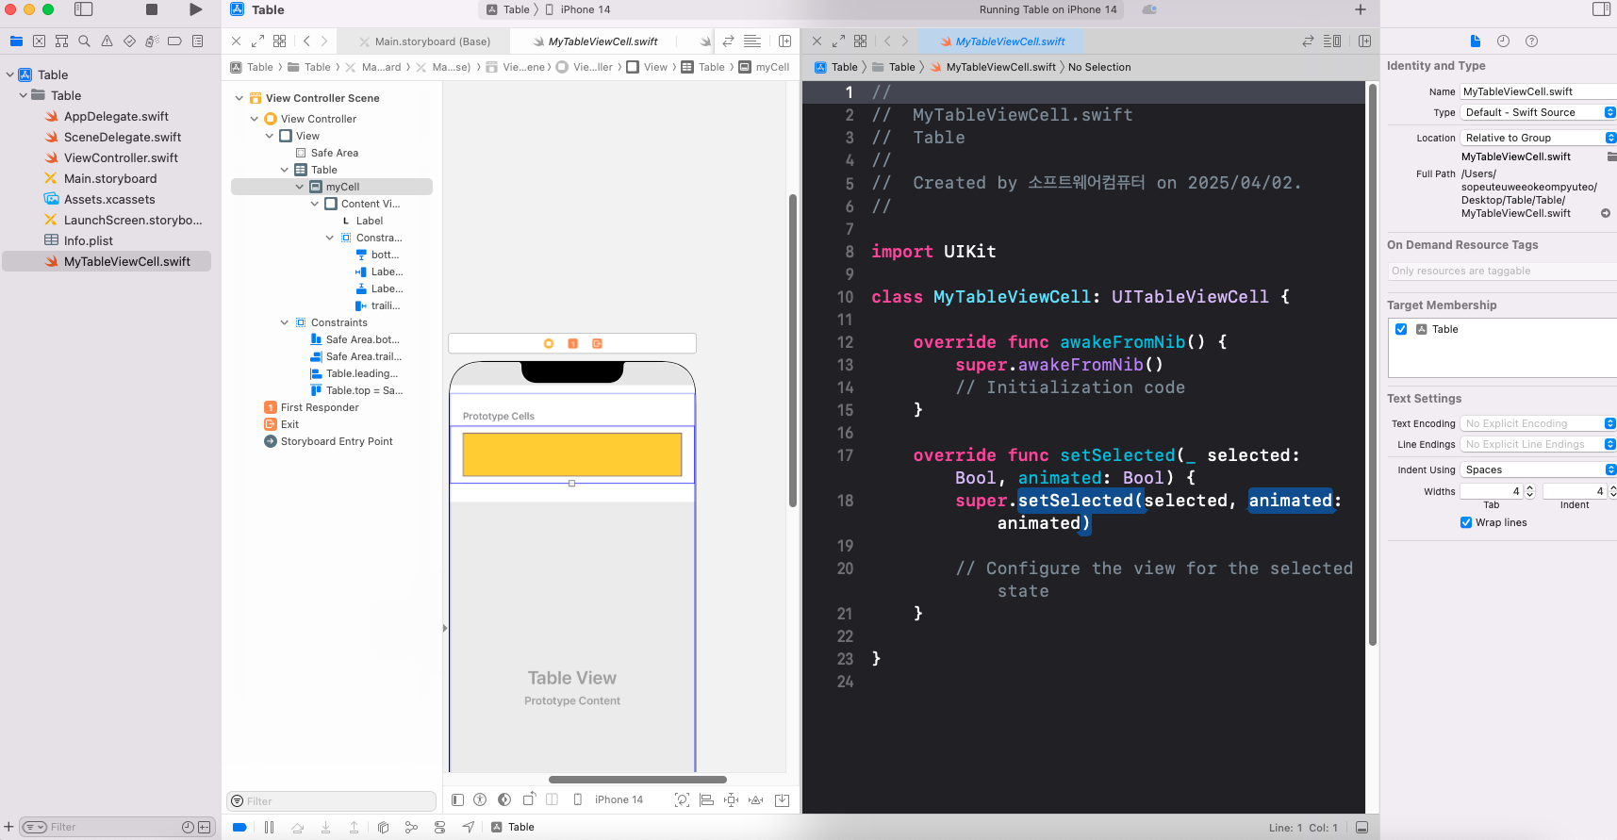Select the MyTableViewCell.swift tab in the right editor
The image size is (1617, 840).
pos(1002,41)
